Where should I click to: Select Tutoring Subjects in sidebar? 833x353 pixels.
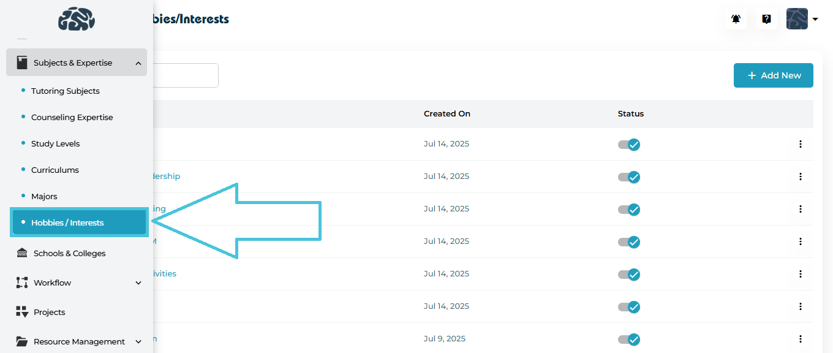point(65,91)
